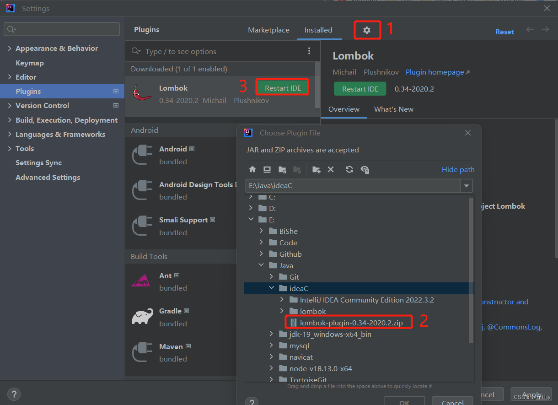
Task: Select the Android Design Tools plug icon
Action: 142,190
